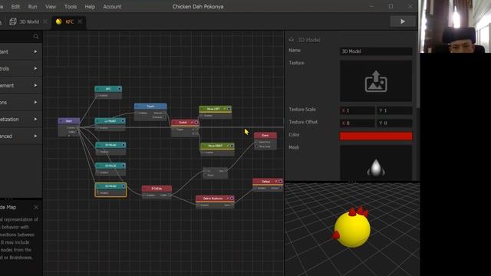Viewport: 491px width, 276px height.
Task: Click the Released output port on Touch node
Action: click(165, 117)
